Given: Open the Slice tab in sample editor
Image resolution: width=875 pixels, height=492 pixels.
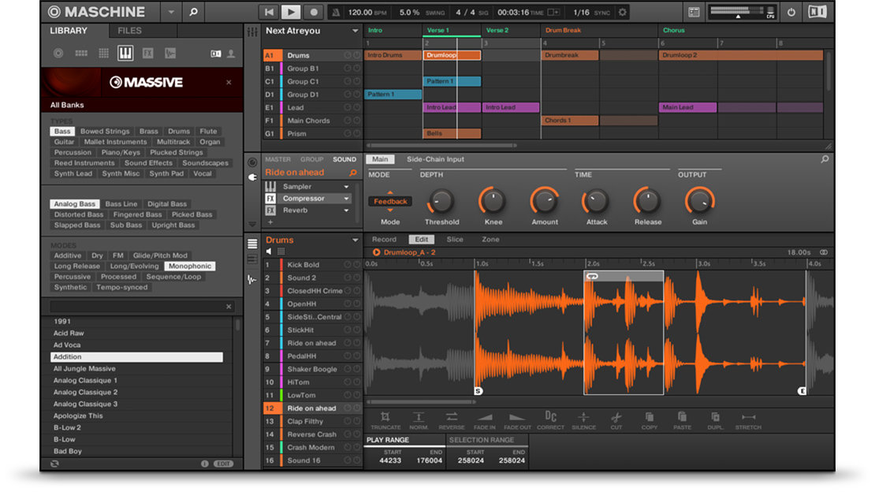Looking at the screenshot, I should [455, 240].
